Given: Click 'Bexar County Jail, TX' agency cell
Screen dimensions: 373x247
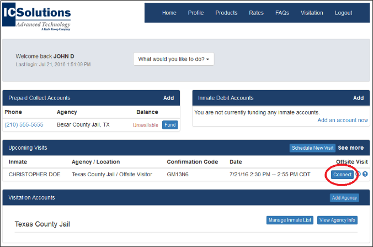Looking at the screenshot, I should click(83, 124).
